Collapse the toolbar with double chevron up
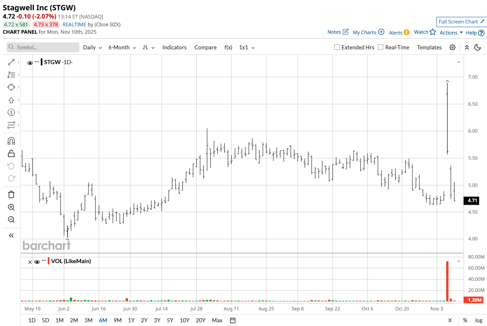This screenshot has width=487, height=326. (x=467, y=47)
